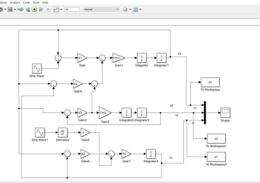Select the Gain block labeled k1
The width and height of the screenshot is (260, 183).
click(x=82, y=58)
